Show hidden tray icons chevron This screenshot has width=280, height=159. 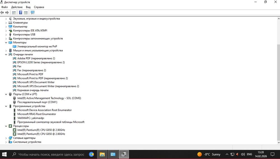pos(227,154)
